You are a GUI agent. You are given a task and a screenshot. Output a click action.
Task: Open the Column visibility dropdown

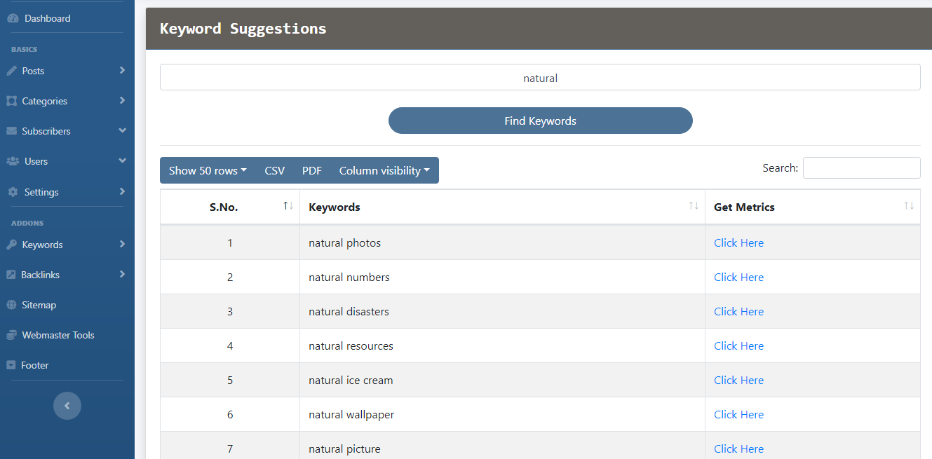point(384,170)
